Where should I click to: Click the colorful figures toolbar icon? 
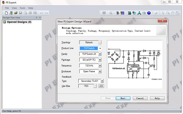117,13
